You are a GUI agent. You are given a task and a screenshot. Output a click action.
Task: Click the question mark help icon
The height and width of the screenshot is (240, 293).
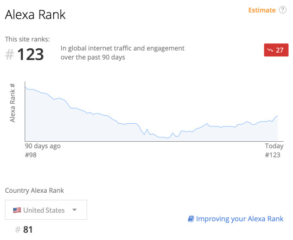click(x=283, y=10)
